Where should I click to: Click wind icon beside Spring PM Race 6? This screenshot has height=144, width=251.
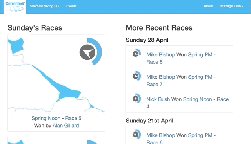pyautogui.click(x=136, y=134)
